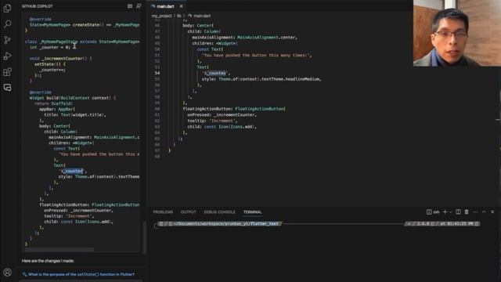This screenshot has height=282, width=501.
Task: Open the Run and Debug view
Action: tap(7, 56)
